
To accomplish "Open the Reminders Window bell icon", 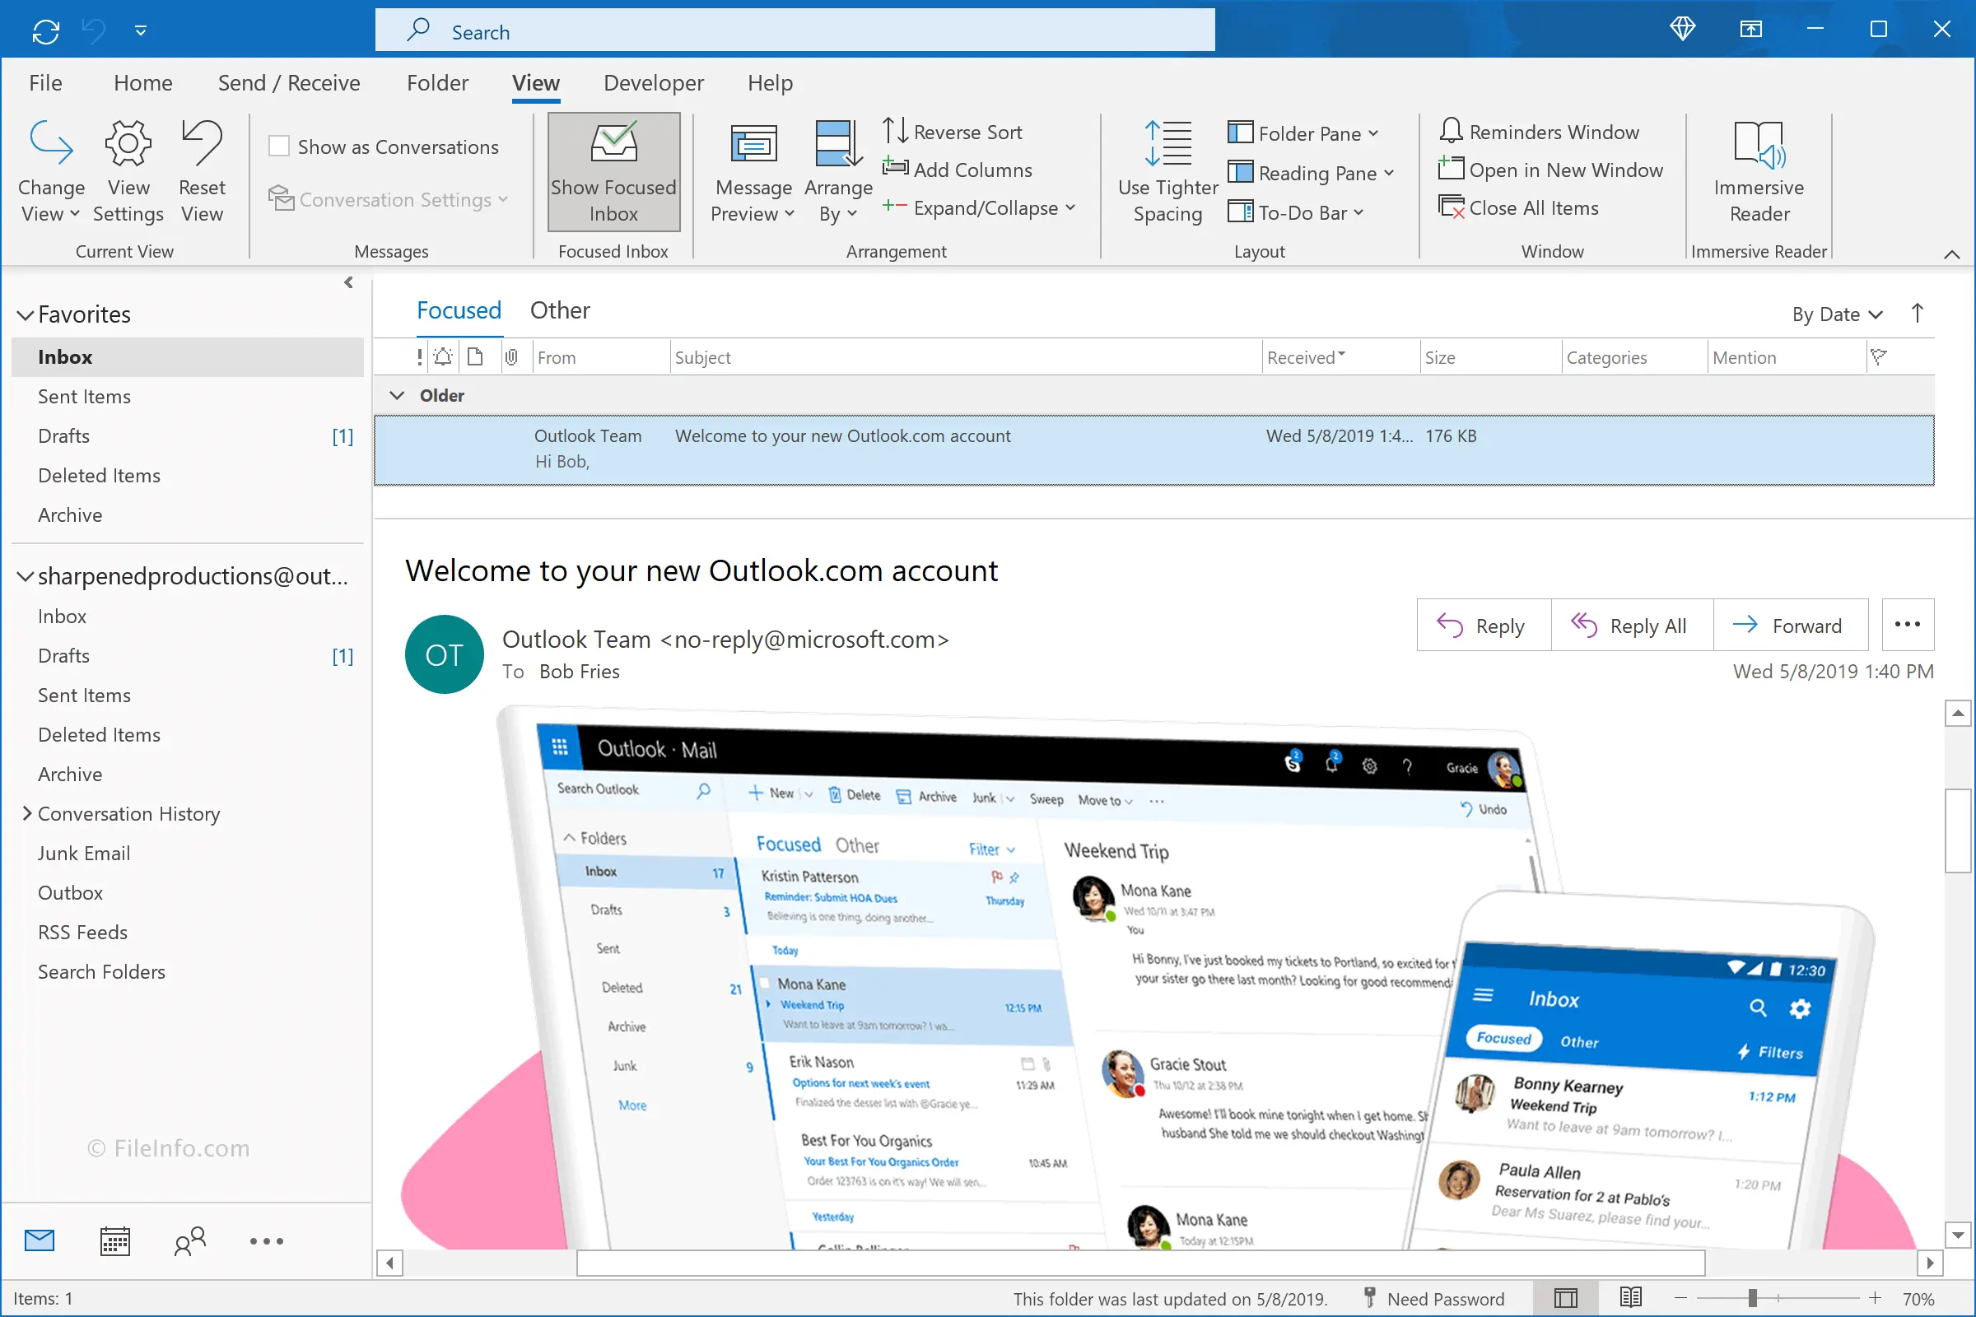I will [1450, 131].
